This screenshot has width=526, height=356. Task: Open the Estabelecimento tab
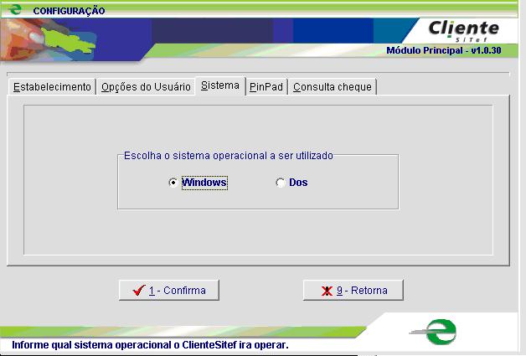pyautogui.click(x=52, y=87)
